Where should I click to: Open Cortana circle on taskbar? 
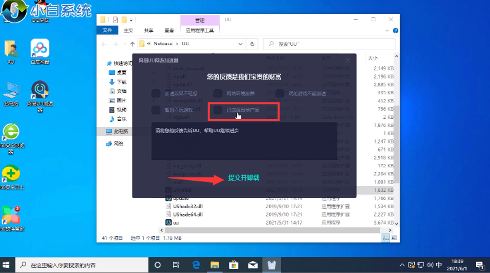point(158,265)
